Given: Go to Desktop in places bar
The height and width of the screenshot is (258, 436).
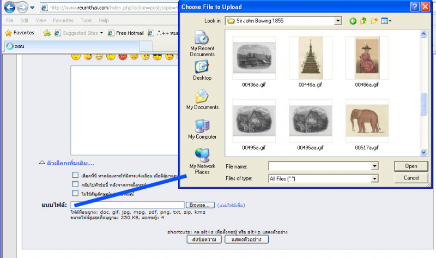Looking at the screenshot, I should (x=202, y=70).
